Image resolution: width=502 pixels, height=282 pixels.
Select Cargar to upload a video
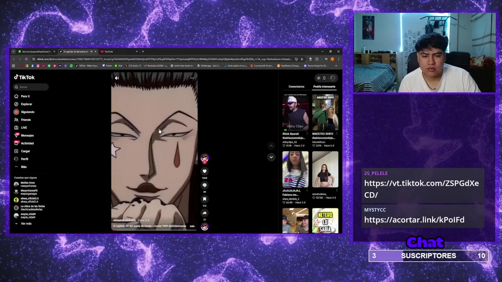point(22,151)
